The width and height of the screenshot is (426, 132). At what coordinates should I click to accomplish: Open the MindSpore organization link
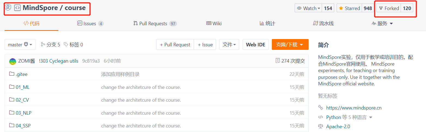click(x=40, y=8)
